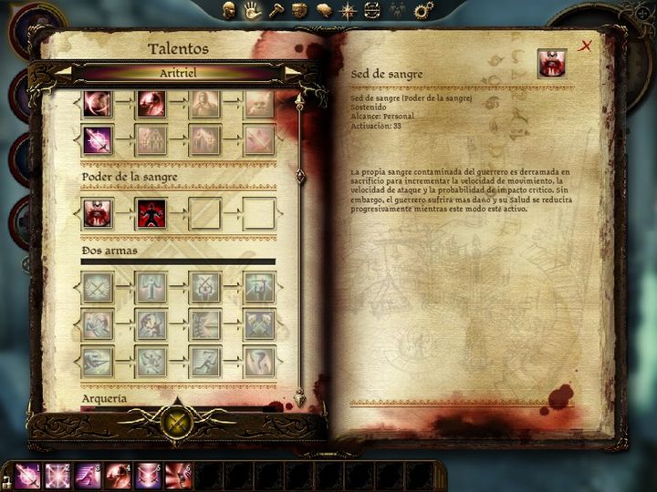Select fourth talent in purple sword row

[259, 139]
